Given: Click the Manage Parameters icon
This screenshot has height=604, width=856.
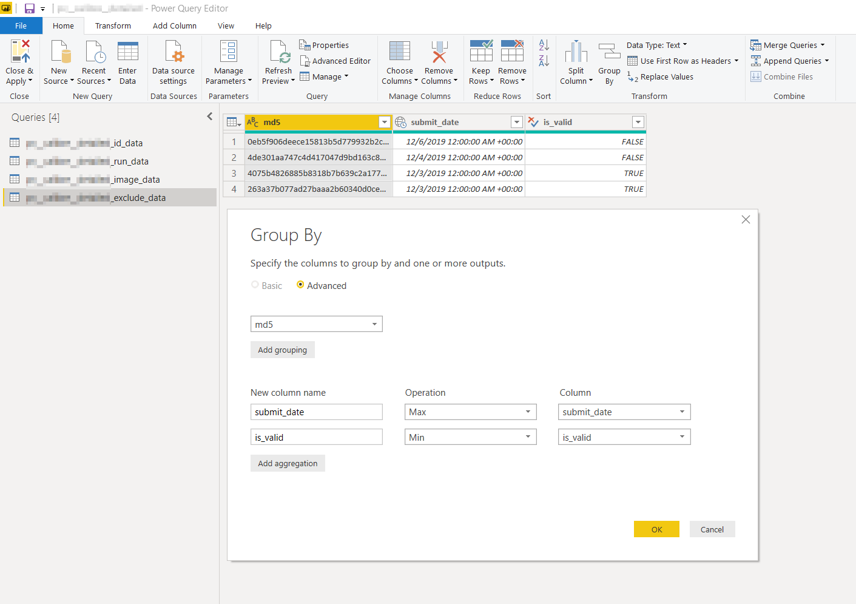Looking at the screenshot, I should pos(229,52).
